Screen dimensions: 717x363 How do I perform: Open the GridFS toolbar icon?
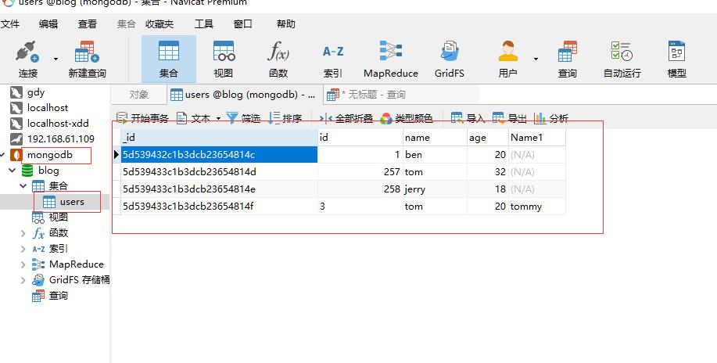click(x=450, y=51)
